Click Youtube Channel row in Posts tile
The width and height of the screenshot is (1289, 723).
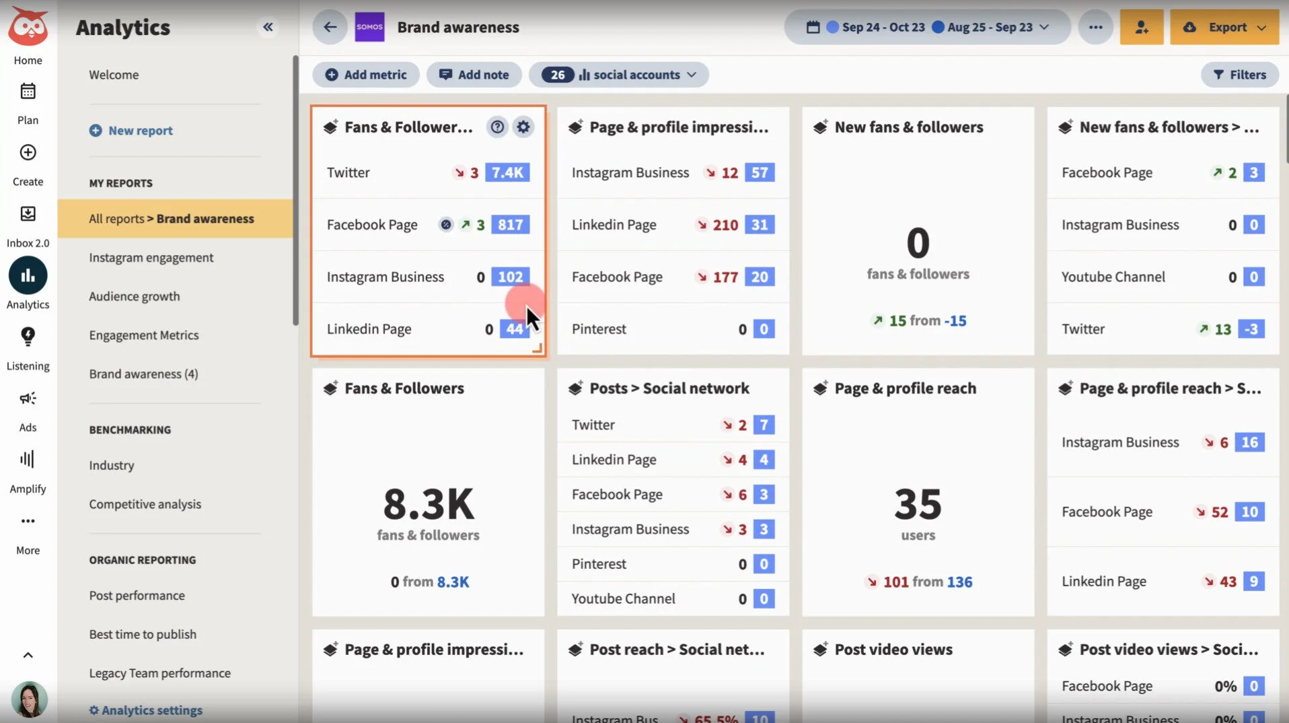point(673,598)
